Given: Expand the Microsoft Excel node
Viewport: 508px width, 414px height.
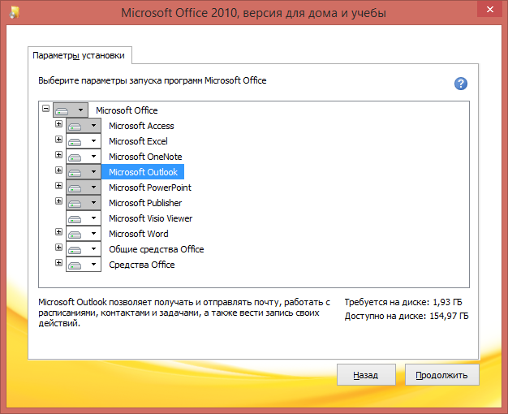Looking at the screenshot, I should [x=58, y=140].
